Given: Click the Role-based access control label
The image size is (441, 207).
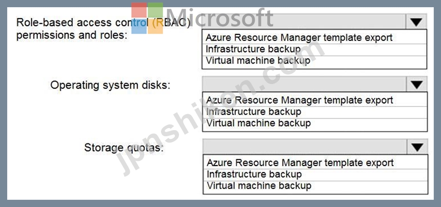Looking at the screenshot, I should click(103, 29).
